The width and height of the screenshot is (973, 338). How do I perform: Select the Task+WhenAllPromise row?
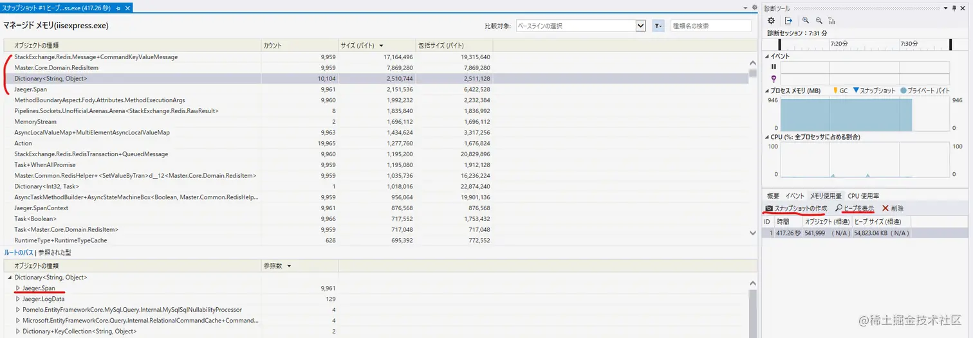[x=376, y=165]
